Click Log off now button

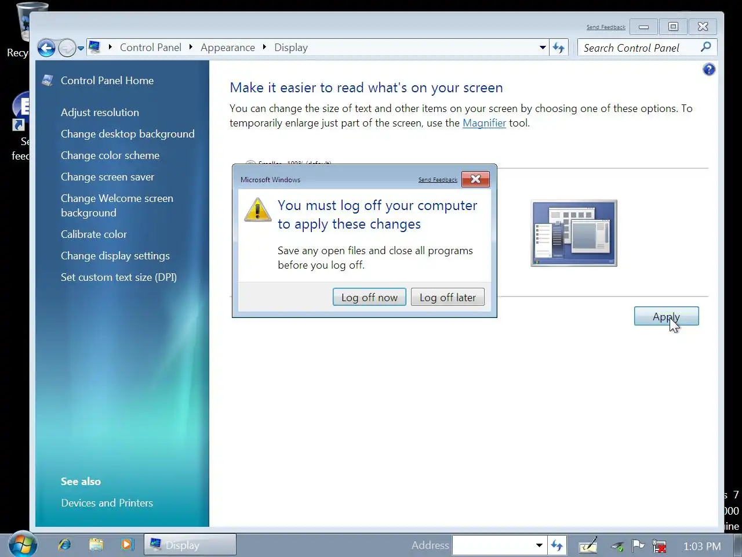(369, 297)
